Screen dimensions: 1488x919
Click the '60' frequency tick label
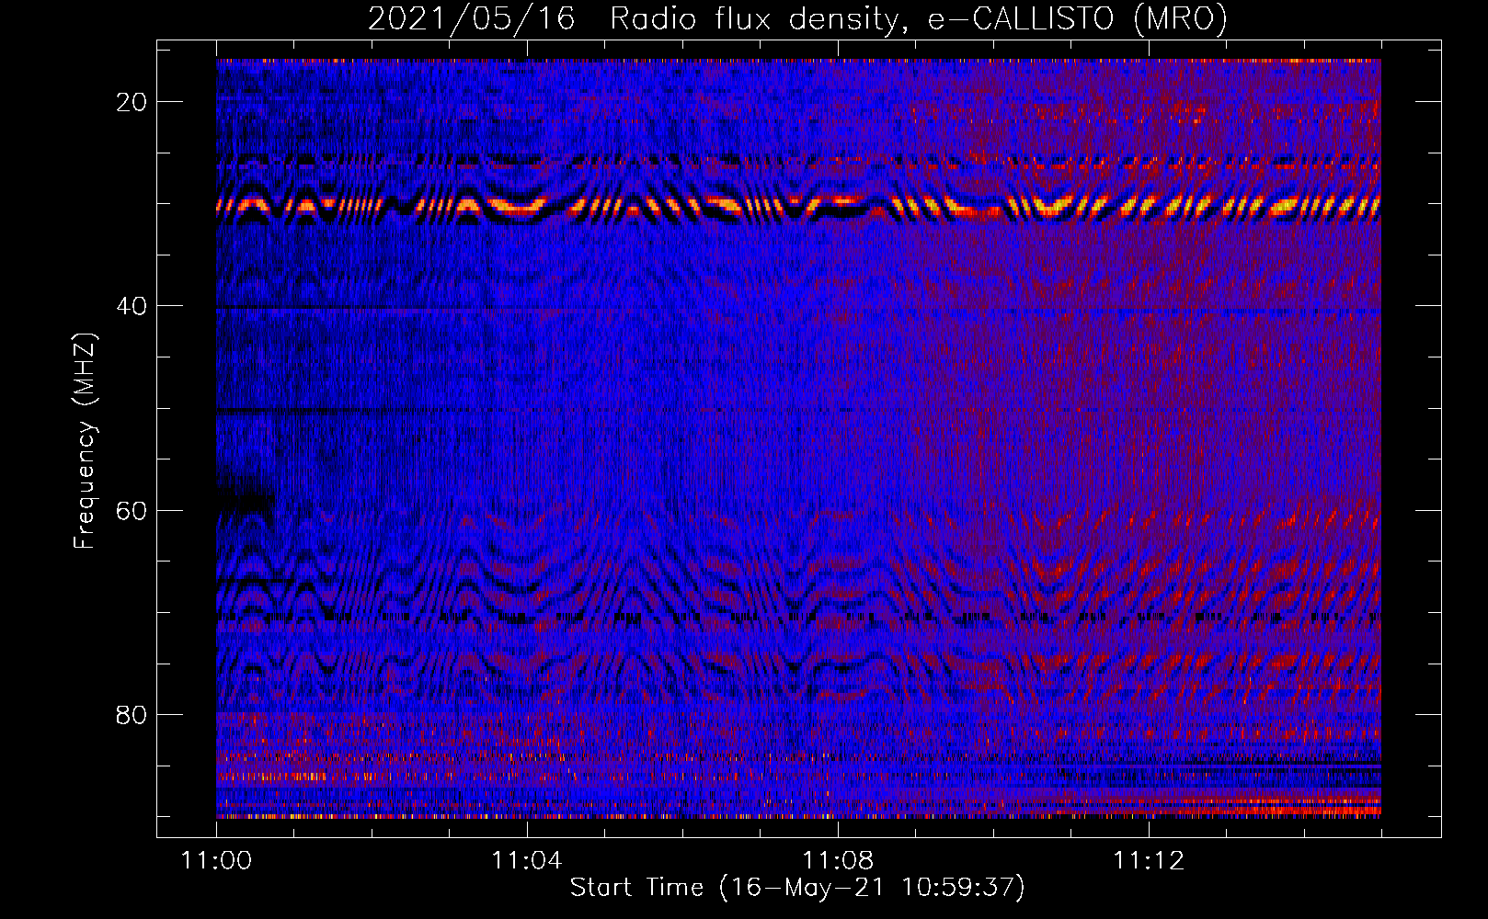132,511
